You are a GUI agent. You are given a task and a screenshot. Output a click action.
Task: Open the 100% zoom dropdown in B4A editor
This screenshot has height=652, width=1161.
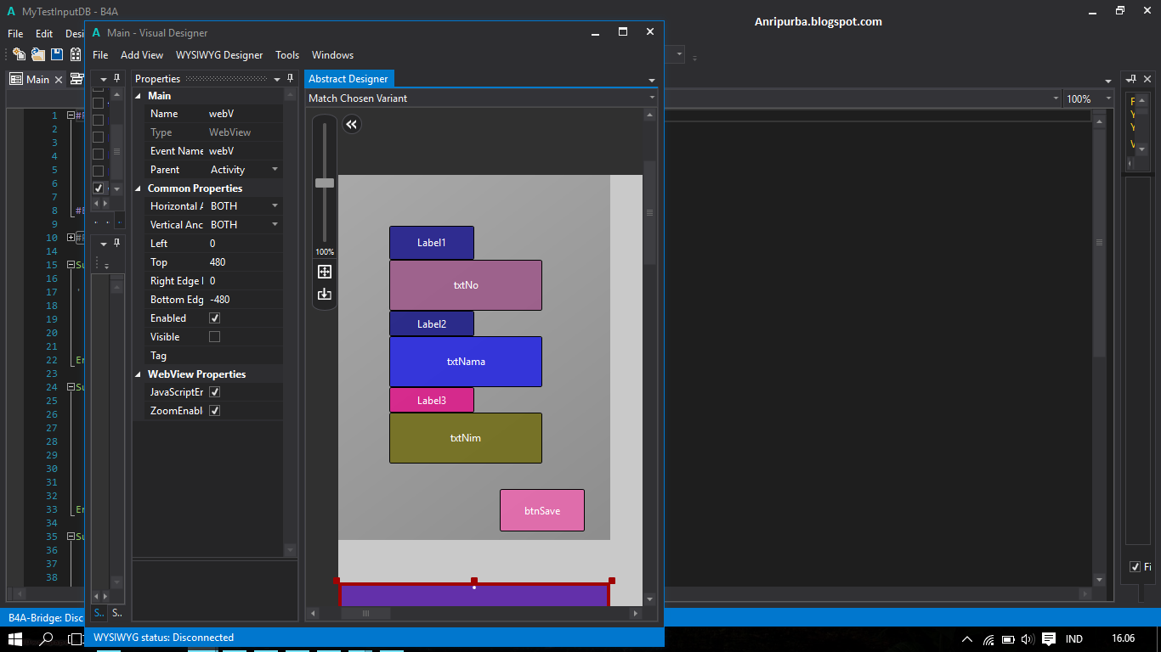click(1107, 99)
